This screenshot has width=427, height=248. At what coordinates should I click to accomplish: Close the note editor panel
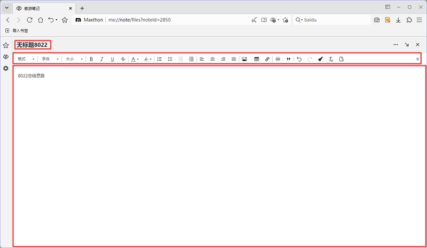coord(417,45)
